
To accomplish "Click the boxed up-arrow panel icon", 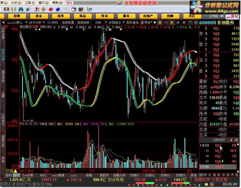I will tap(190, 23).
